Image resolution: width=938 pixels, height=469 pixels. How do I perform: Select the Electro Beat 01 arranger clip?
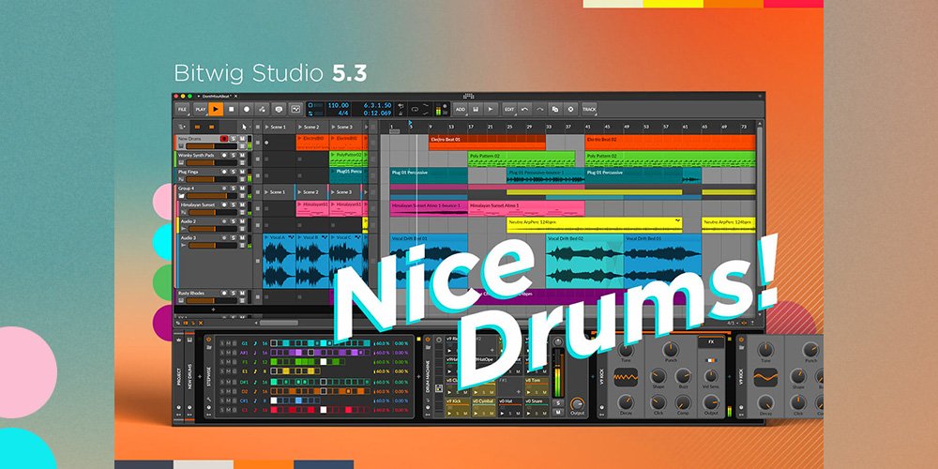487,142
